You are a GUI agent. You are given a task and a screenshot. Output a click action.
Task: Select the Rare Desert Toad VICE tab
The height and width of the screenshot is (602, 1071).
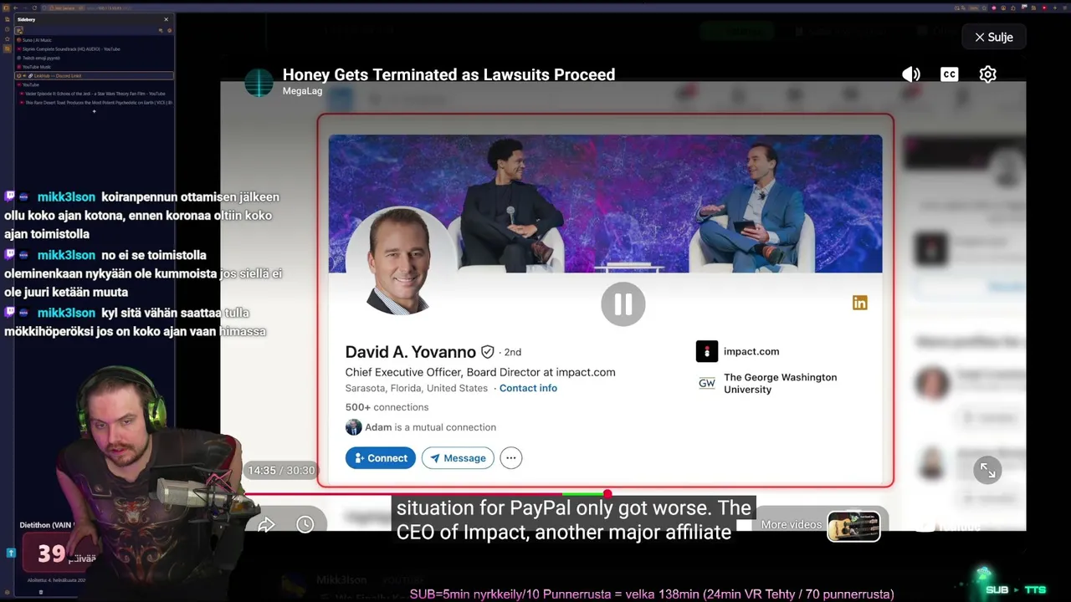pyautogui.click(x=97, y=103)
